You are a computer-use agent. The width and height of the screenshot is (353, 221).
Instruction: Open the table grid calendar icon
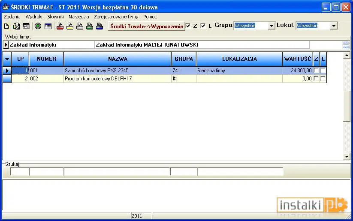click(x=48, y=26)
